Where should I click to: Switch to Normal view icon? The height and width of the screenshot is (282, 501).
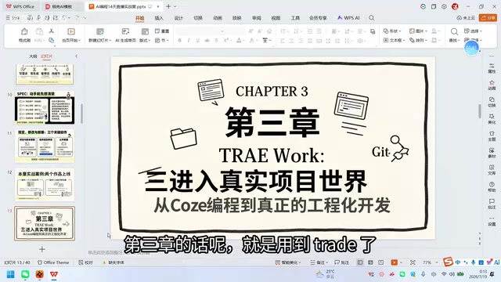[360, 262]
